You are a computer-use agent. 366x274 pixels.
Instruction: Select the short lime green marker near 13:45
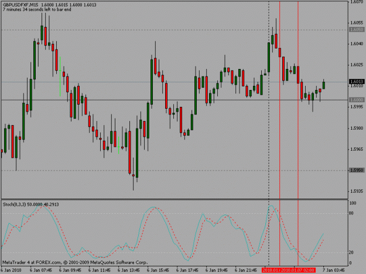coord(118,145)
